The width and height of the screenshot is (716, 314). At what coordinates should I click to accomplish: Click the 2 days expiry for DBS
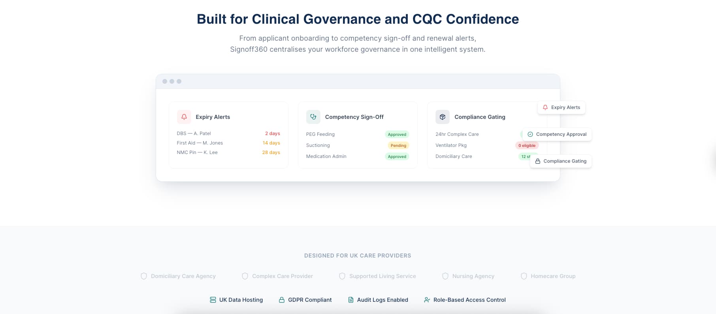point(272,133)
